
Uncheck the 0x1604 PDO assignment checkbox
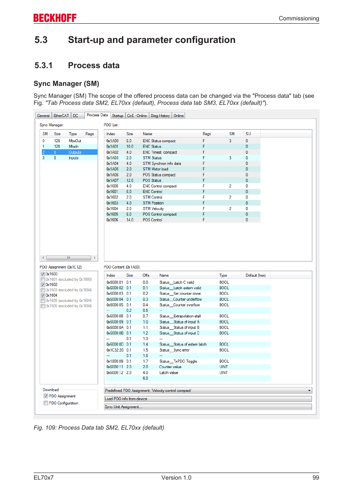43,296
